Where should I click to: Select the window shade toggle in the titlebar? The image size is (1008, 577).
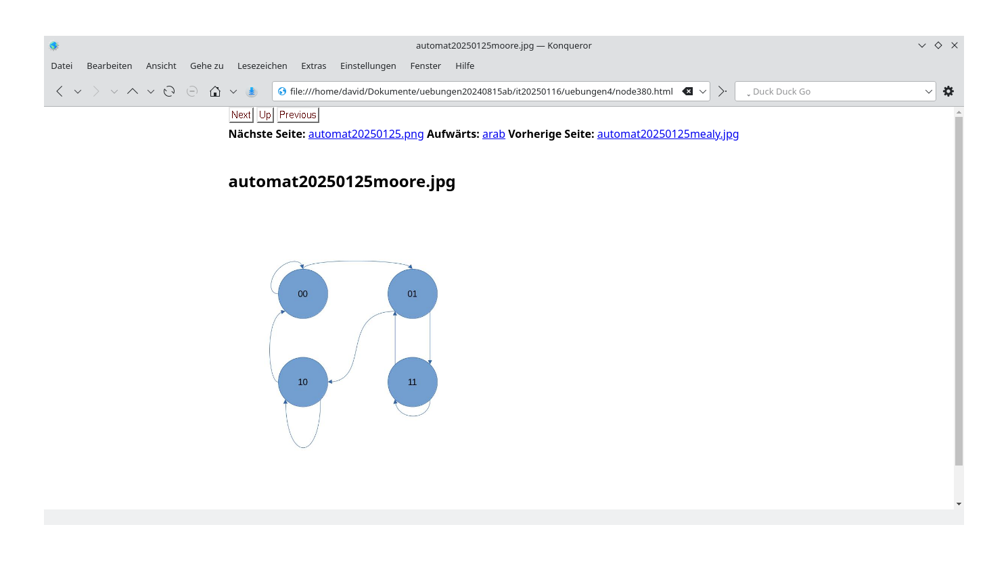click(921, 45)
